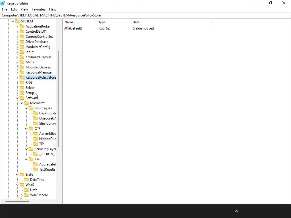
Task: Select the HardwareConfig key label
Action: 38,47
